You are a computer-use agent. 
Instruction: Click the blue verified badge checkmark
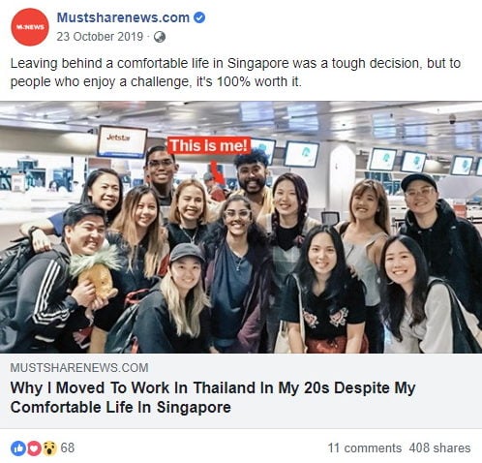click(199, 17)
